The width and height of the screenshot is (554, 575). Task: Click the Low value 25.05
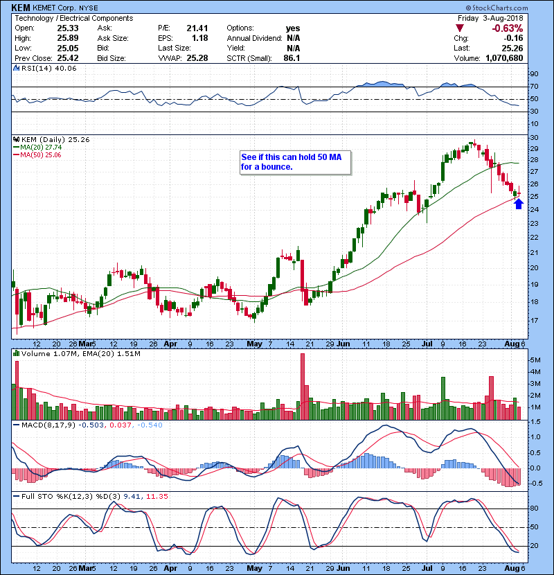(68, 48)
